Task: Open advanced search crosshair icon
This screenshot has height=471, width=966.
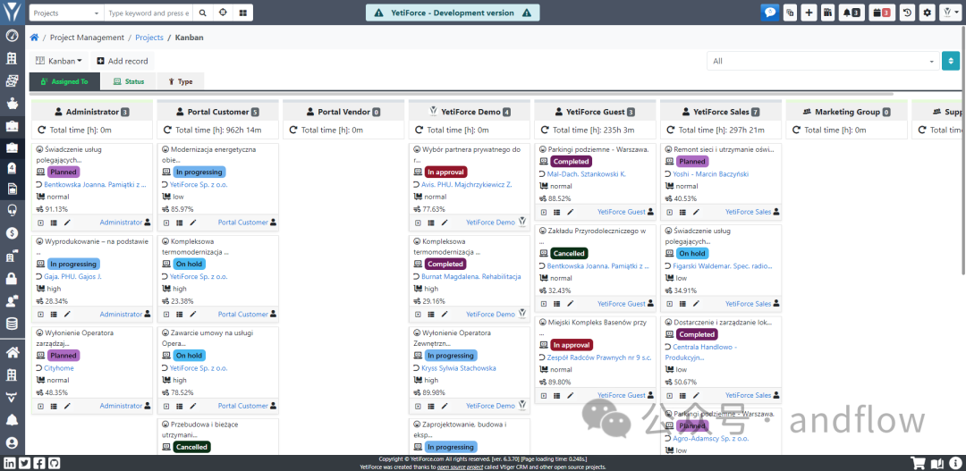Action: pos(223,13)
